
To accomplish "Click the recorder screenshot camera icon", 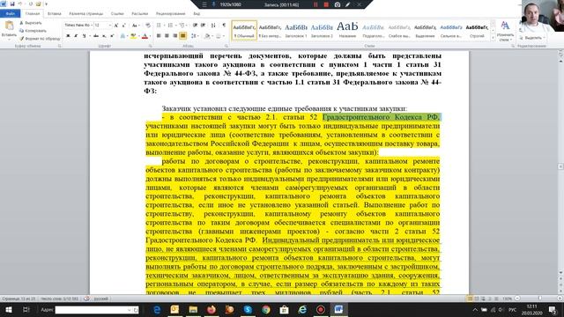I will click(x=337, y=4).
